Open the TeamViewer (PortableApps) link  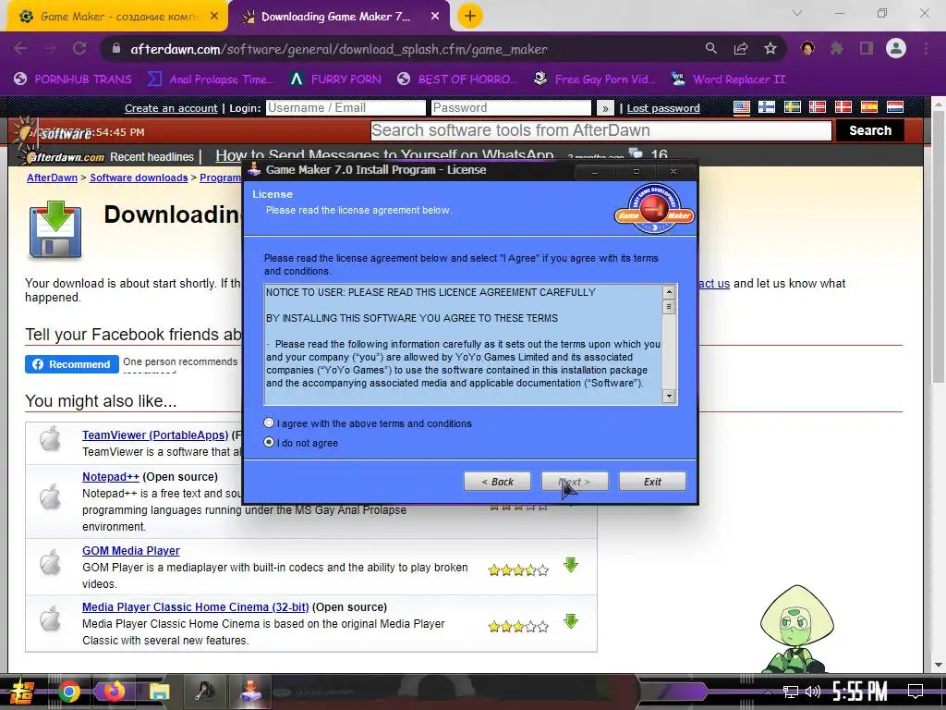(155, 435)
